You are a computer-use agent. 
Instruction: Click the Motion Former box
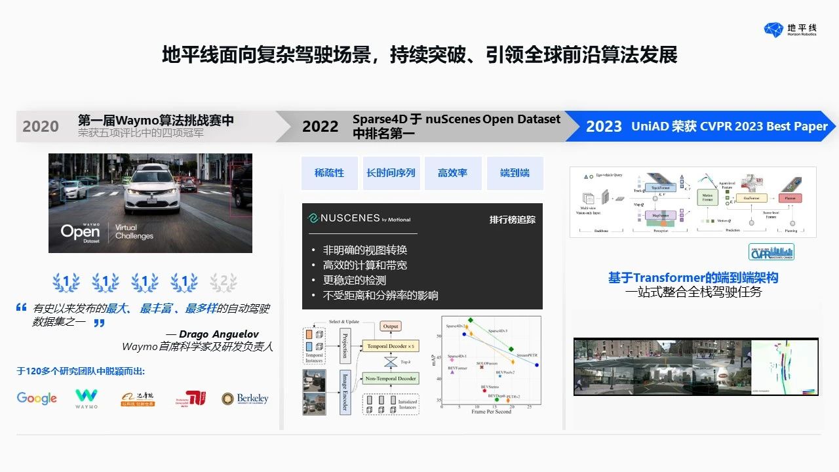(707, 196)
